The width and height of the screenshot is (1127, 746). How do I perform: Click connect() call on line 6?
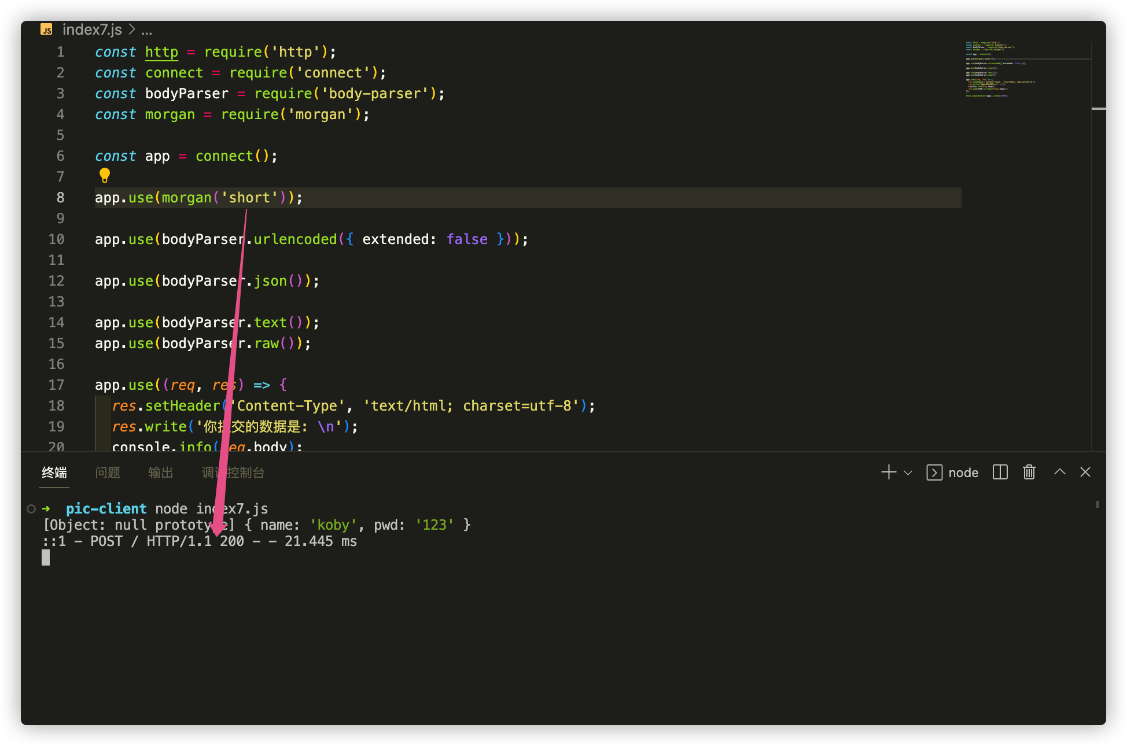[232, 156]
